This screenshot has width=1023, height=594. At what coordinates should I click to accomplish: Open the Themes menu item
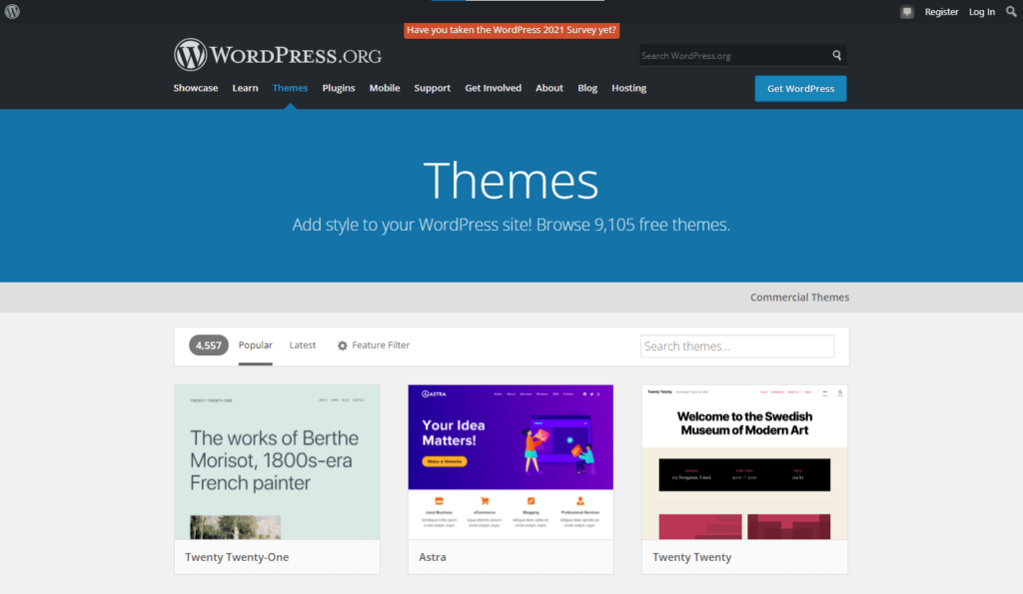(x=290, y=88)
